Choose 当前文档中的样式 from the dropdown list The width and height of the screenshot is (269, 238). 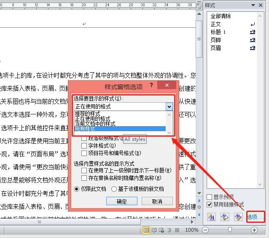point(120,124)
